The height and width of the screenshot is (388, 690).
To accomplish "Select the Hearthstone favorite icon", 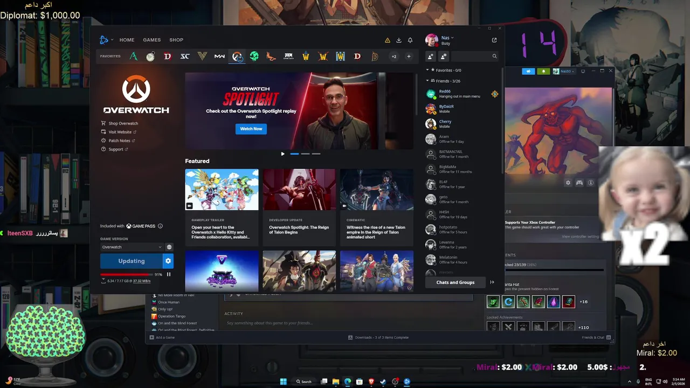I will pyautogui.click(x=150, y=56).
